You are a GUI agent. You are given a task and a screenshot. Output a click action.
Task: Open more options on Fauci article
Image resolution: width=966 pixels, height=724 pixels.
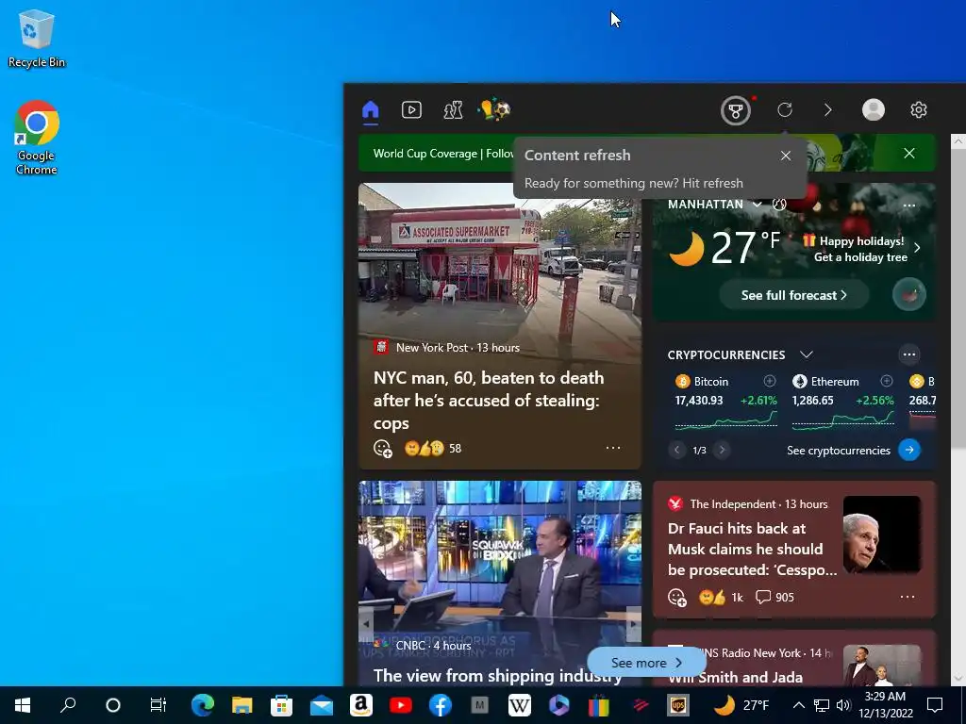(x=908, y=597)
